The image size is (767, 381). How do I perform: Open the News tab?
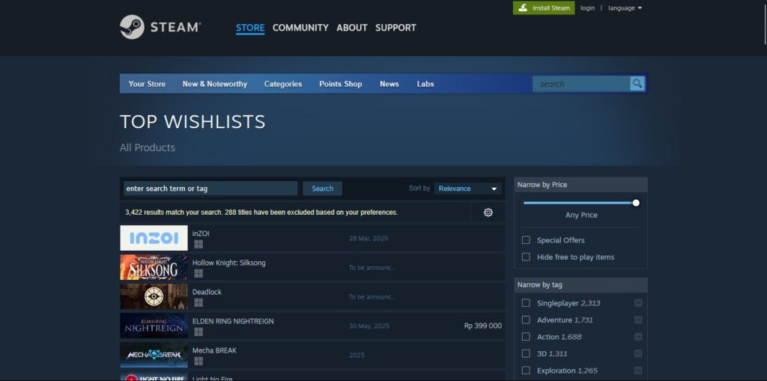click(x=389, y=84)
